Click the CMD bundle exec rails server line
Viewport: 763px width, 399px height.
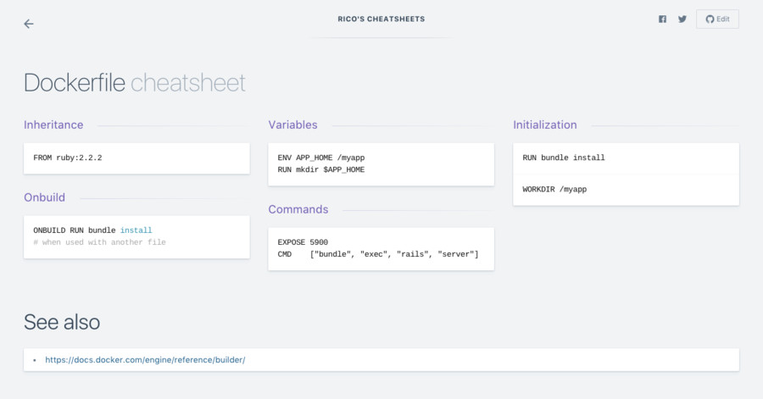378,254
